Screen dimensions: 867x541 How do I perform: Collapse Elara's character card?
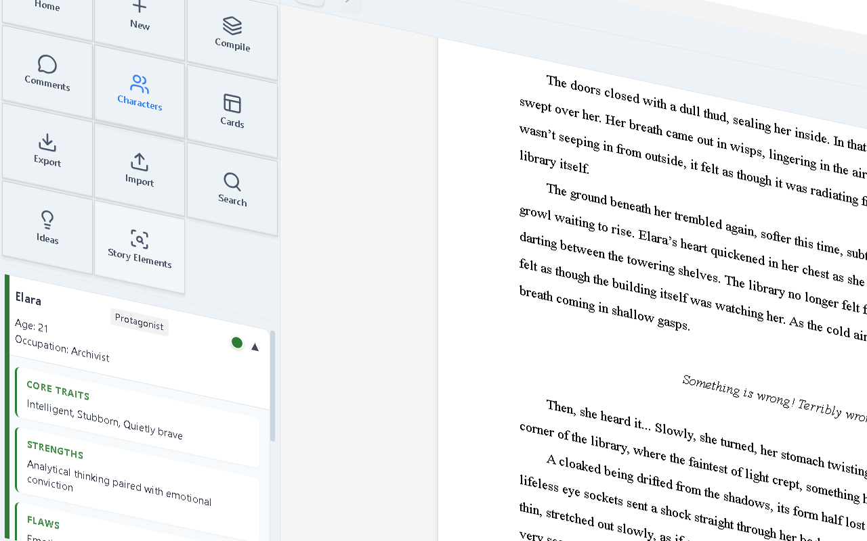(x=255, y=347)
